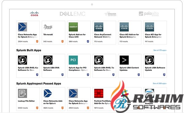Viewport: 184px width, 113px height.
Task: Click blue badge on Cisco UCS card
Action: 88,41
